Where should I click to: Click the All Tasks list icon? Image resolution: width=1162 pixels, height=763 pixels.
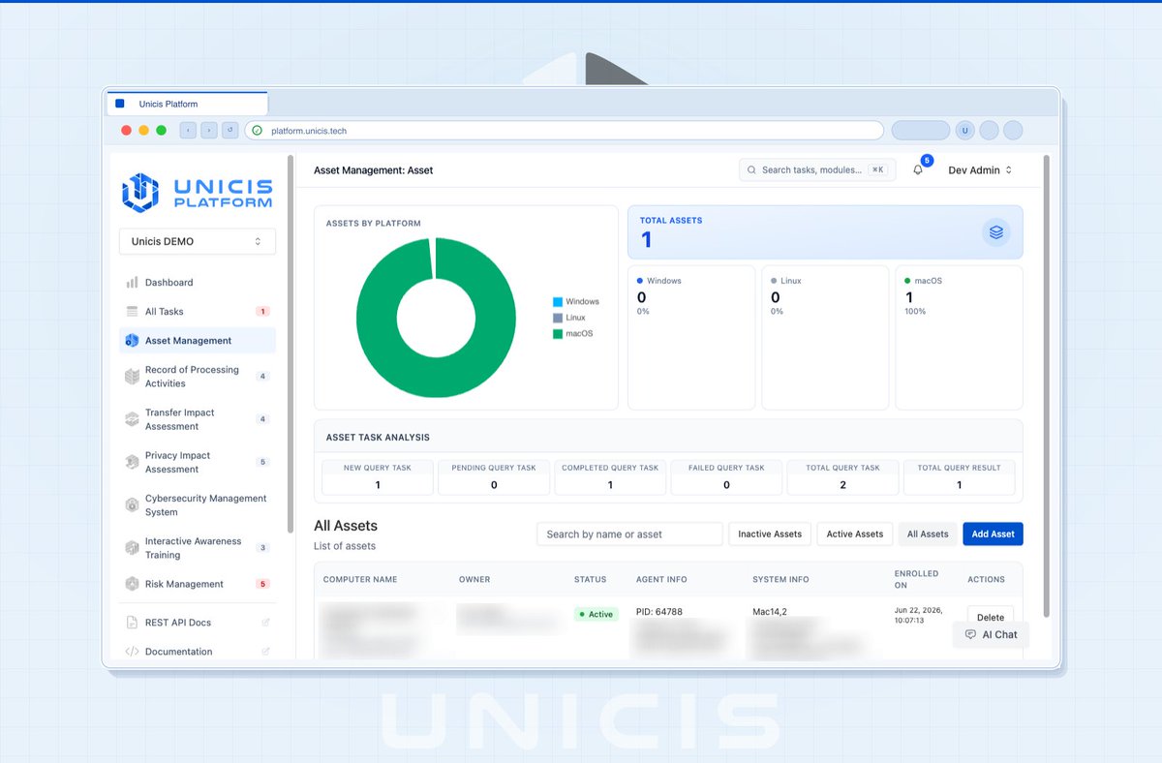click(132, 312)
